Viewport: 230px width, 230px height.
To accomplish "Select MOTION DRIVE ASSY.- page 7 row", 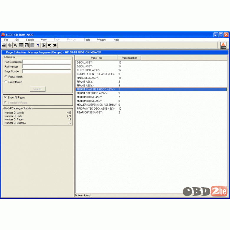I will click(151, 97).
